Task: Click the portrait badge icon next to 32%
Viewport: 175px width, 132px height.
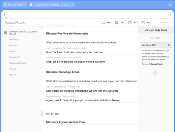Action: click(130, 23)
